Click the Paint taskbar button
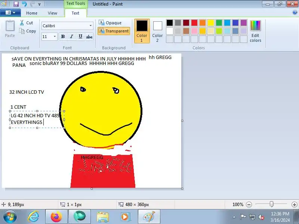The height and width of the screenshot is (224, 299). pyautogui.click(x=149, y=217)
